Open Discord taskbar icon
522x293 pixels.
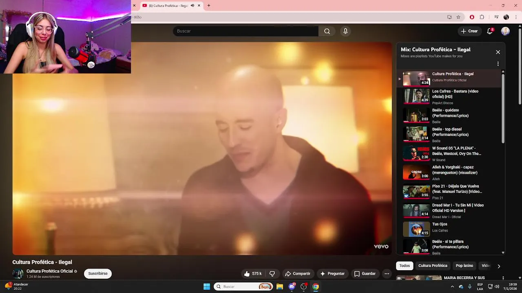tap(292, 286)
